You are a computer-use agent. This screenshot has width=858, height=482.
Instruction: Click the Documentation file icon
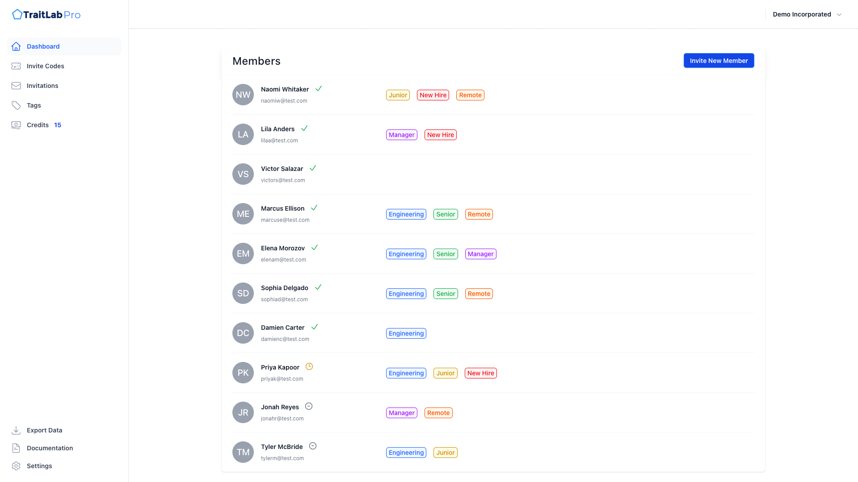pyautogui.click(x=16, y=448)
